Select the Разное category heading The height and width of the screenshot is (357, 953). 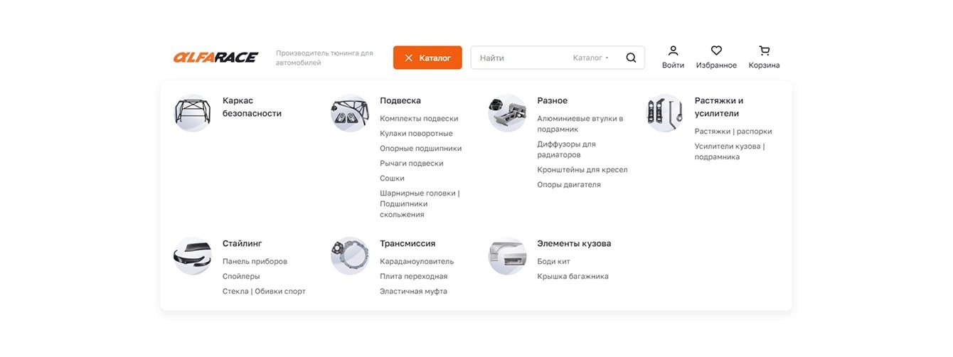point(553,101)
